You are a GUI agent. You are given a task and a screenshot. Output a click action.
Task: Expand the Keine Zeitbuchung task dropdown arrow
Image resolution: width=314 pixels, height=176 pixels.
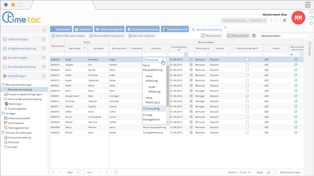coord(264,20)
